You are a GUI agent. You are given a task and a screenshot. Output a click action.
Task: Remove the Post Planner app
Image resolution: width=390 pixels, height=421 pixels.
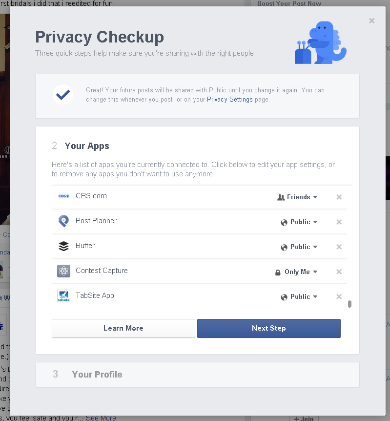(x=339, y=222)
